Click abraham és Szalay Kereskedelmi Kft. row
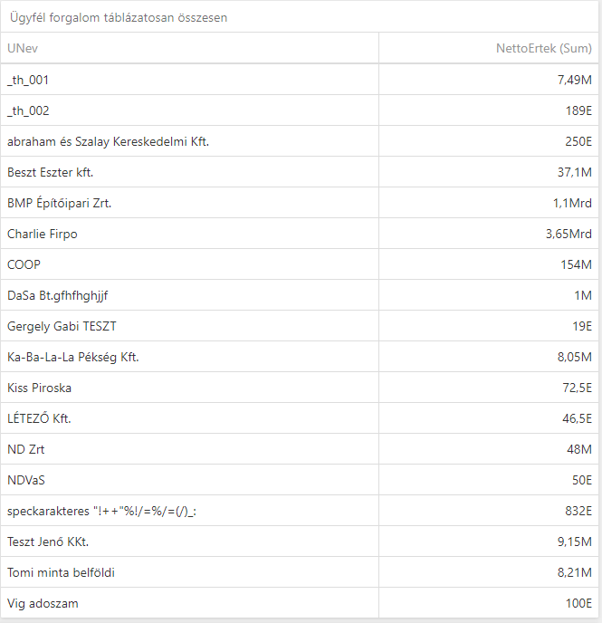Screen dimensions: 602x623 (x=109, y=141)
